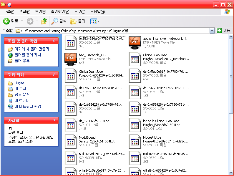
Task: Open the 도움말(H) menu
Action: tap(97, 12)
